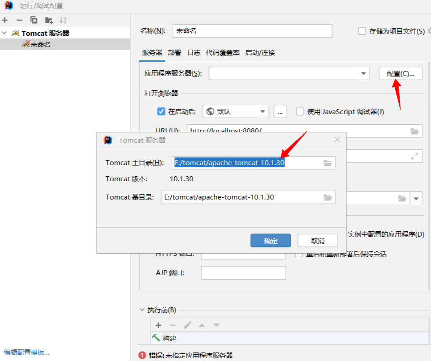The height and width of the screenshot is (361, 431).
Task: Click the AJP 端口 input field
Action: click(x=244, y=273)
